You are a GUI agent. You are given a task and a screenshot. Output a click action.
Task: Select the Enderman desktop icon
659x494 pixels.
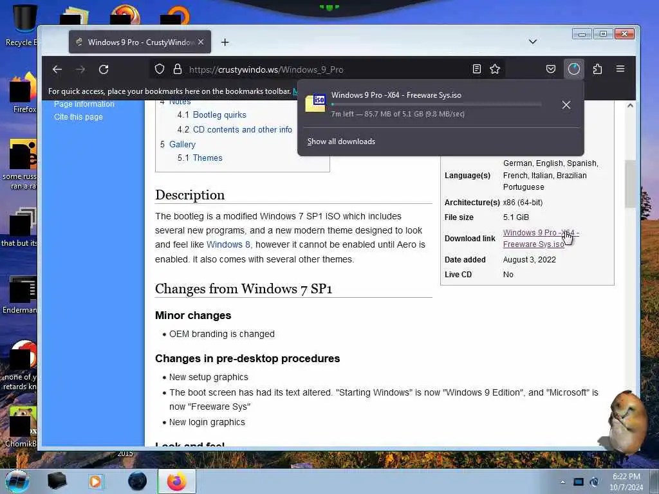point(20,295)
